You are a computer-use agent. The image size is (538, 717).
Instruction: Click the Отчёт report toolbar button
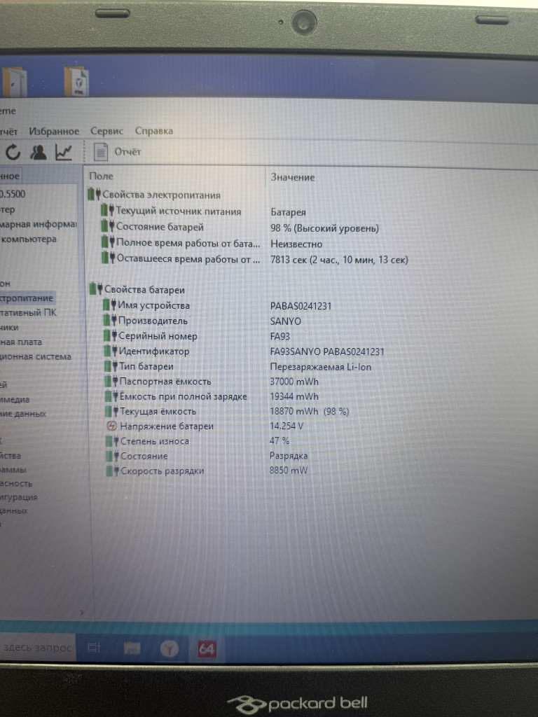(118, 152)
